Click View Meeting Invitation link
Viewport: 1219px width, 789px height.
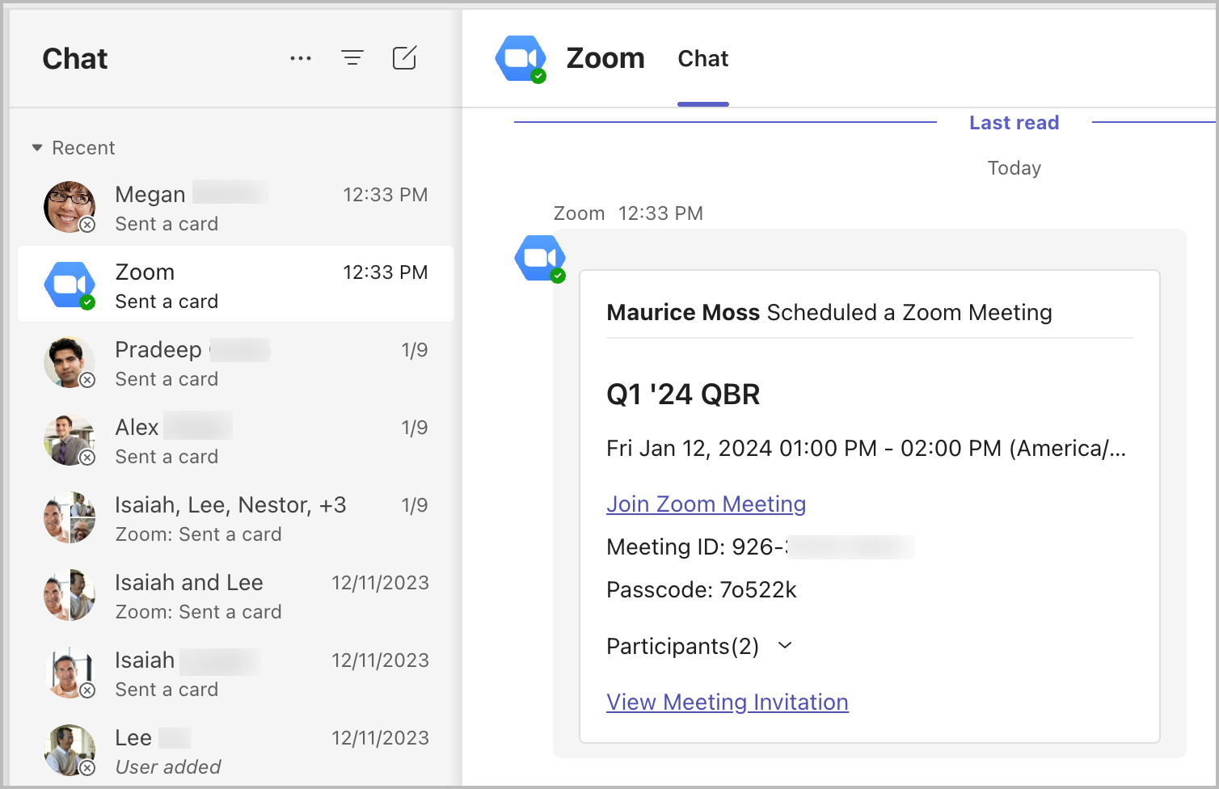[x=727, y=702]
